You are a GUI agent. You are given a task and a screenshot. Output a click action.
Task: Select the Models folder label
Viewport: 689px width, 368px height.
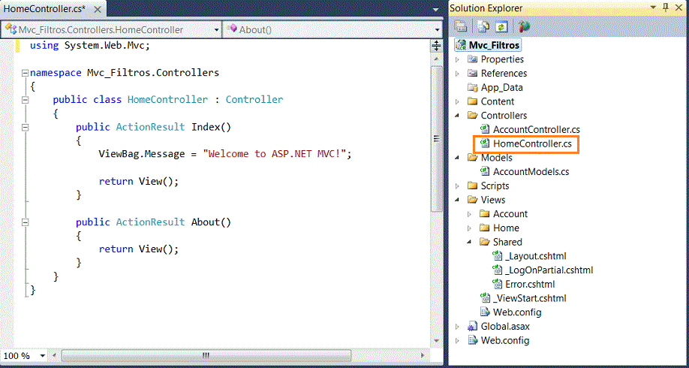click(x=497, y=158)
